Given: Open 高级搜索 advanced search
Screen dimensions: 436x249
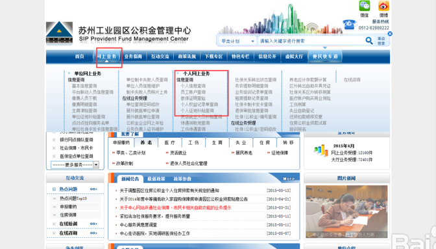Looking at the screenshot, I should point(381,41).
